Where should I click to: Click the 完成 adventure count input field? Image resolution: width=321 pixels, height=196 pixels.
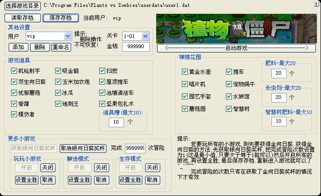point(135,148)
